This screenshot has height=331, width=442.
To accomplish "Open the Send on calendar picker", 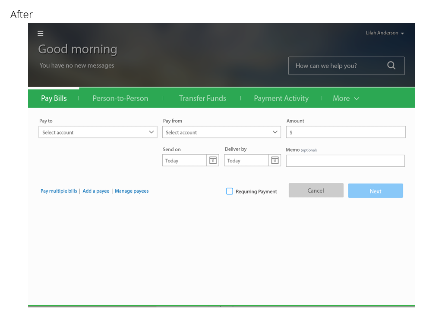I will pos(213,160).
